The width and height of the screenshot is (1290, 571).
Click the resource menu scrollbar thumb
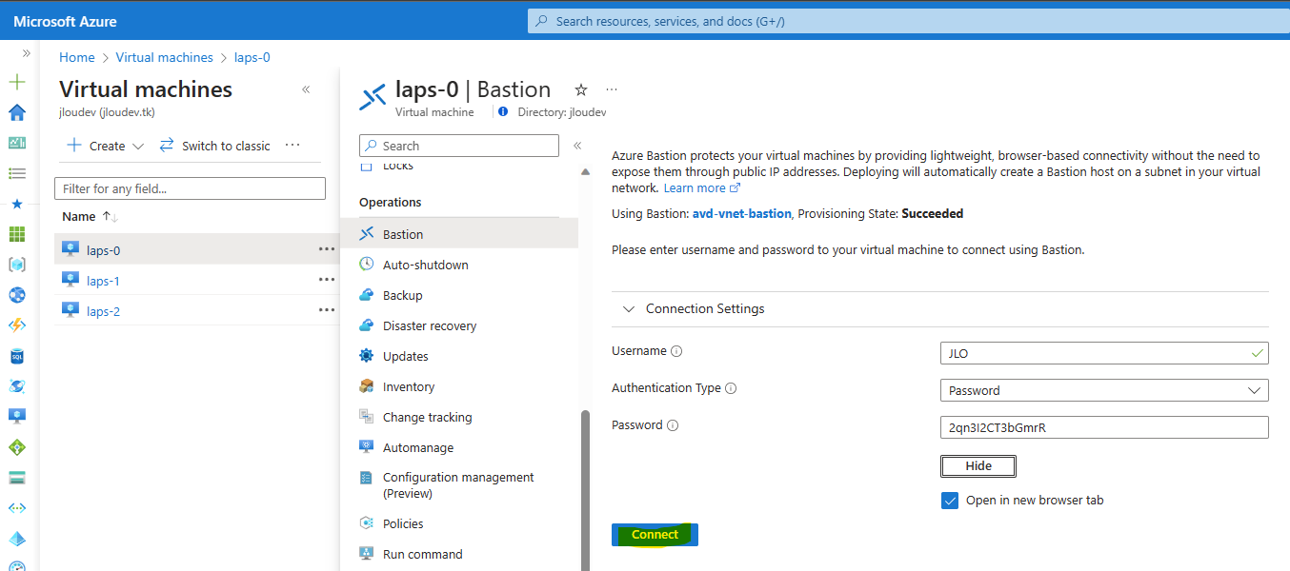(x=585, y=490)
